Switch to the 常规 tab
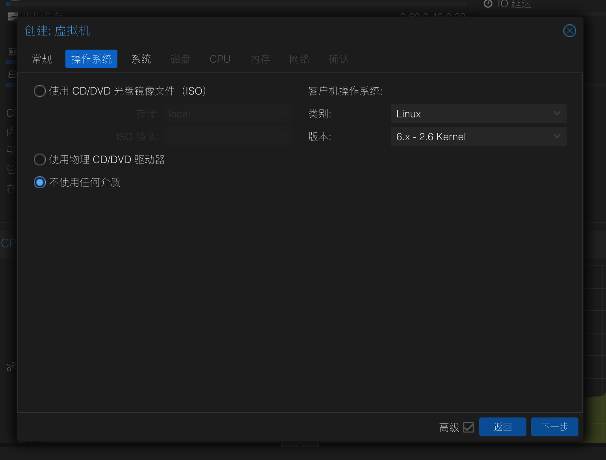The image size is (606, 460). coord(42,59)
